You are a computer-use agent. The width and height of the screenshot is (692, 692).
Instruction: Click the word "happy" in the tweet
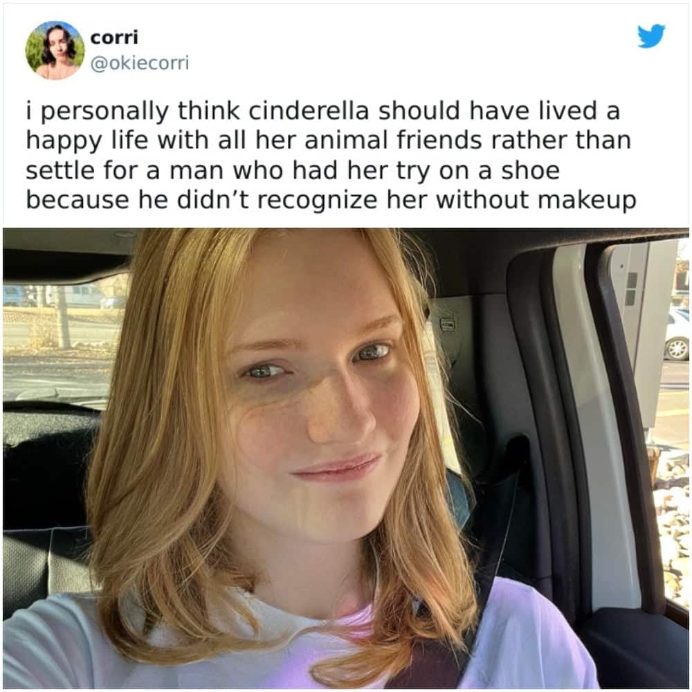[64, 142]
